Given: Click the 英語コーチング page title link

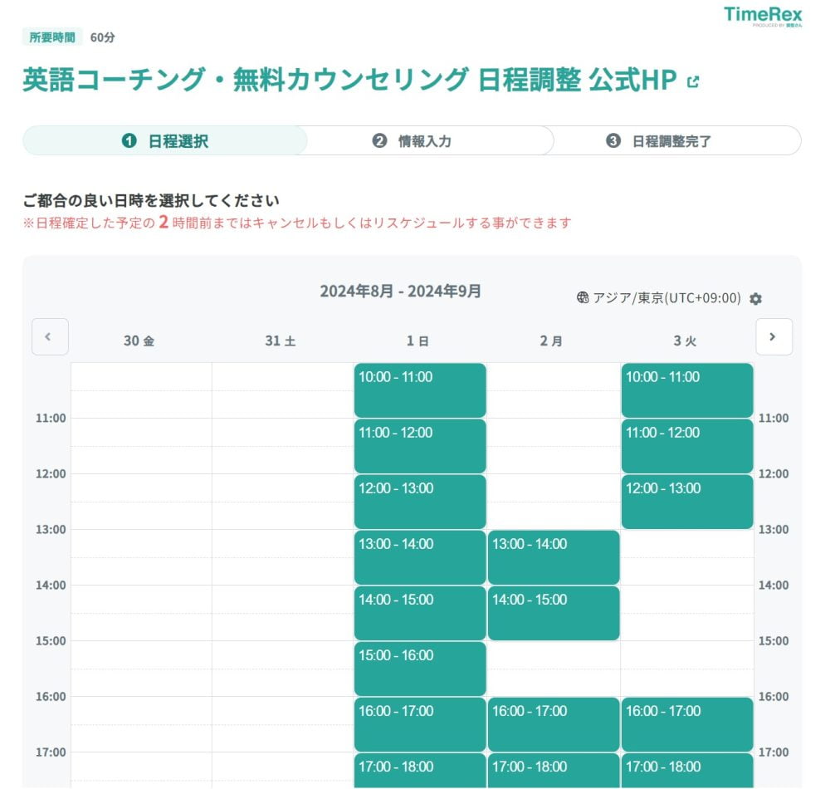Looking at the screenshot, I should click(349, 81).
